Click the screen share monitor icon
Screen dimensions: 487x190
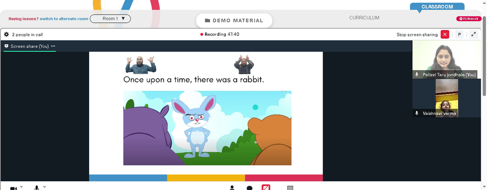pyautogui.click(x=6, y=47)
